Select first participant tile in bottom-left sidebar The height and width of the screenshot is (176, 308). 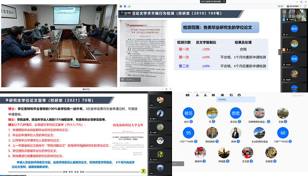160,101
